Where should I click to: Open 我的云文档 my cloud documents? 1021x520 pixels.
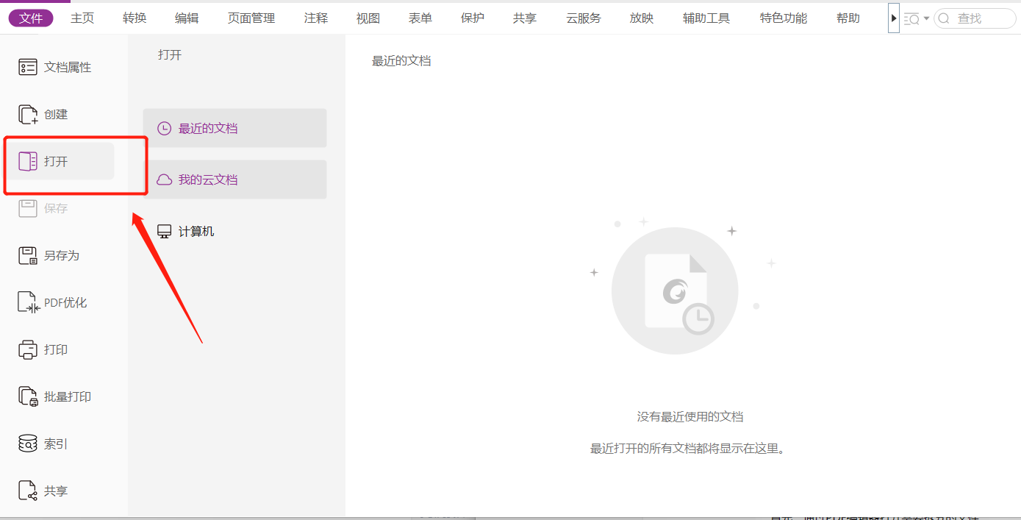point(235,179)
